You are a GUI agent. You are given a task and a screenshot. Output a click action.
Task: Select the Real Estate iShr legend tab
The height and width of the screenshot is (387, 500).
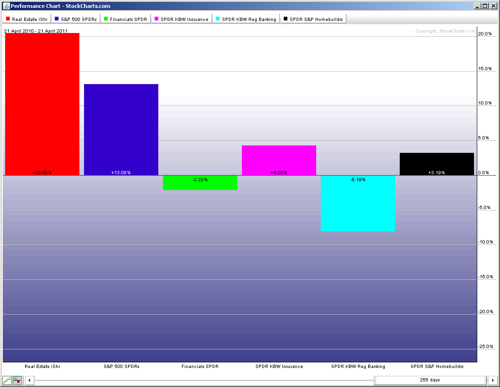point(27,19)
